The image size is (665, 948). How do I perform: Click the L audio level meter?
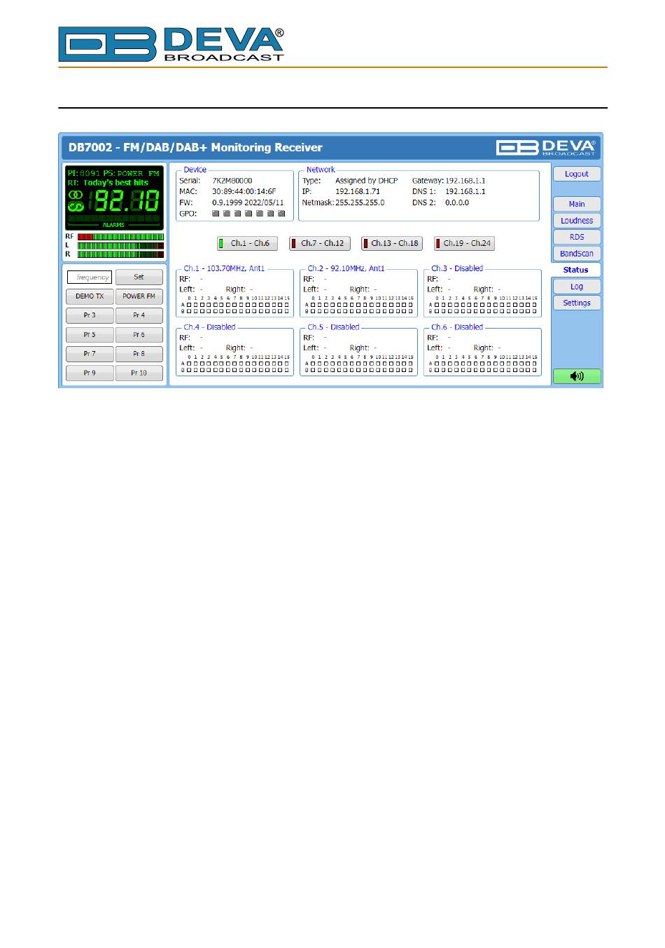point(120,246)
